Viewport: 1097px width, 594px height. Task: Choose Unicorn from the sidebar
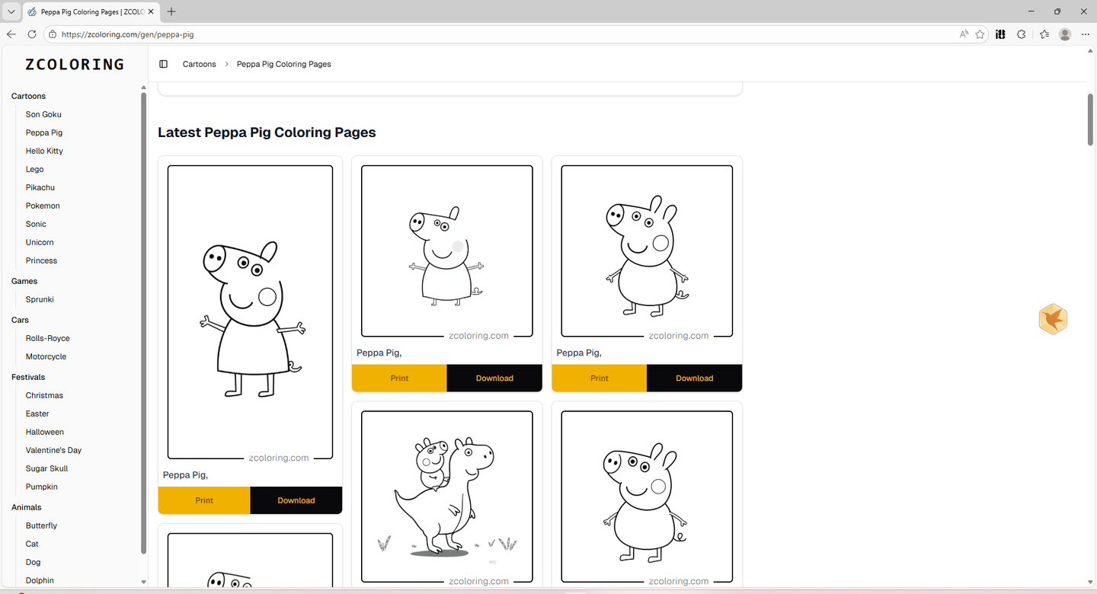coord(40,242)
